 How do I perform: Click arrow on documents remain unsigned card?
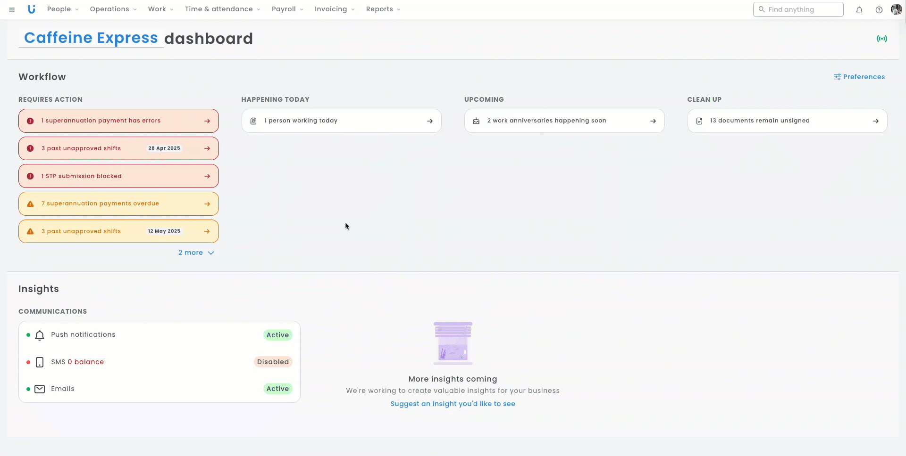tap(875, 121)
